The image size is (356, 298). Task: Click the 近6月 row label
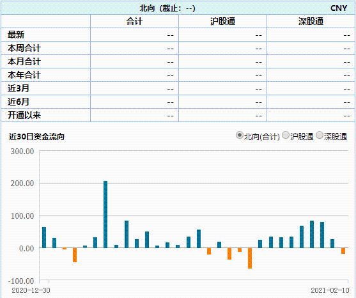pyautogui.click(x=19, y=102)
